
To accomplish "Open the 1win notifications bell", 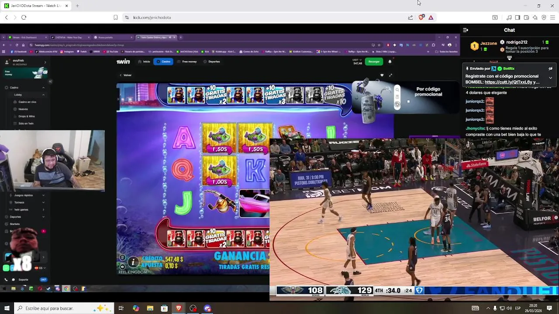I will pos(390,61).
